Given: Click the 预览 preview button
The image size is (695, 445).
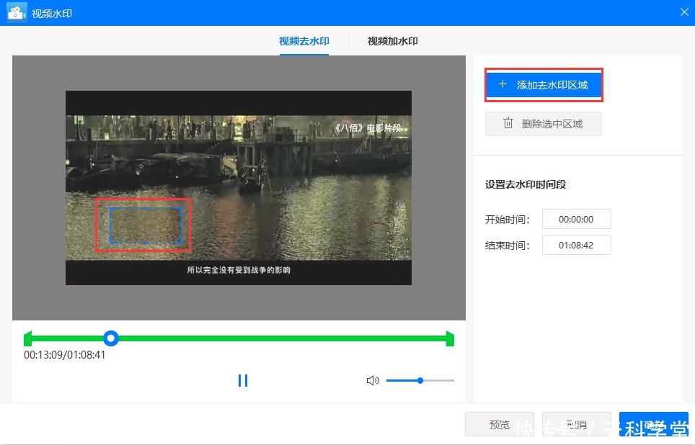Looking at the screenshot, I should 500,425.
